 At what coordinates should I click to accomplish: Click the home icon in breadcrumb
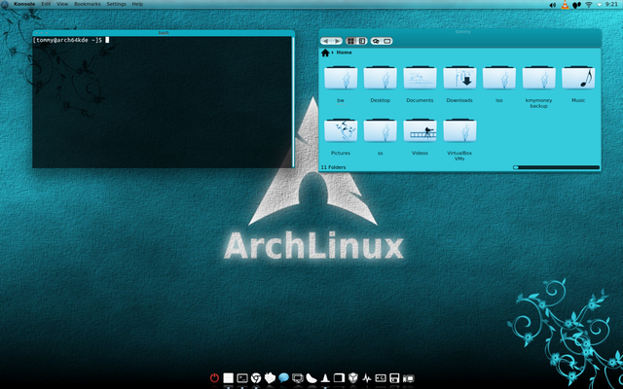[325, 53]
